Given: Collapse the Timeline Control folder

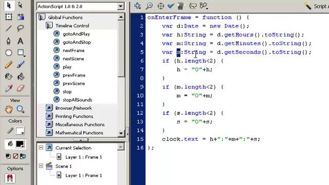Looking at the screenshot, I should pos(49,26).
